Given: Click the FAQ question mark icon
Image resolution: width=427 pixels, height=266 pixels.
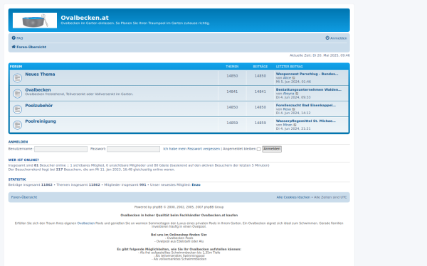Looking at the screenshot, I should 14,38.
